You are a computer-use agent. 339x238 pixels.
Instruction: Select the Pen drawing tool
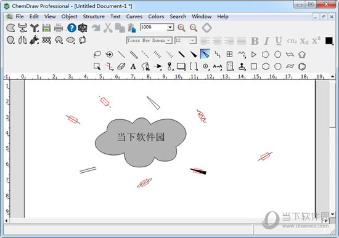point(145,66)
